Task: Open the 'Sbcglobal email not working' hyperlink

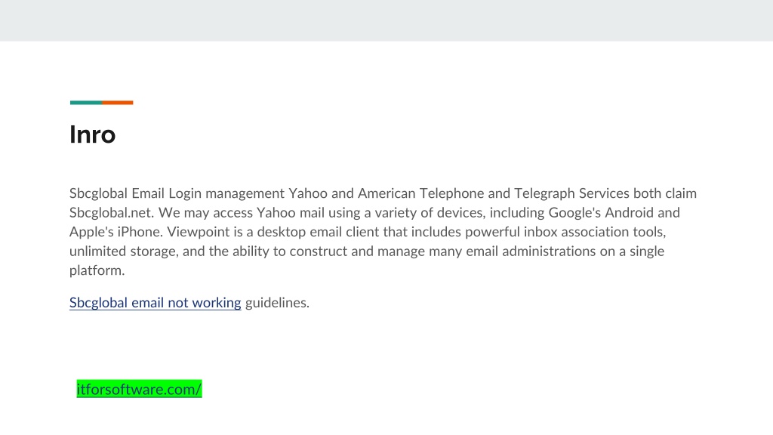Action: 156,302
